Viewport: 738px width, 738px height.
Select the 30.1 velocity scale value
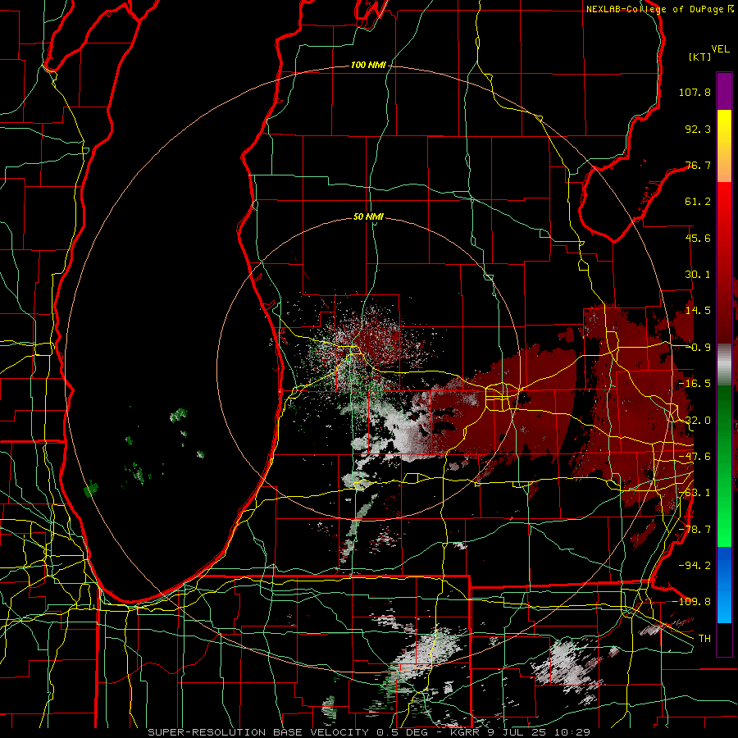698,275
